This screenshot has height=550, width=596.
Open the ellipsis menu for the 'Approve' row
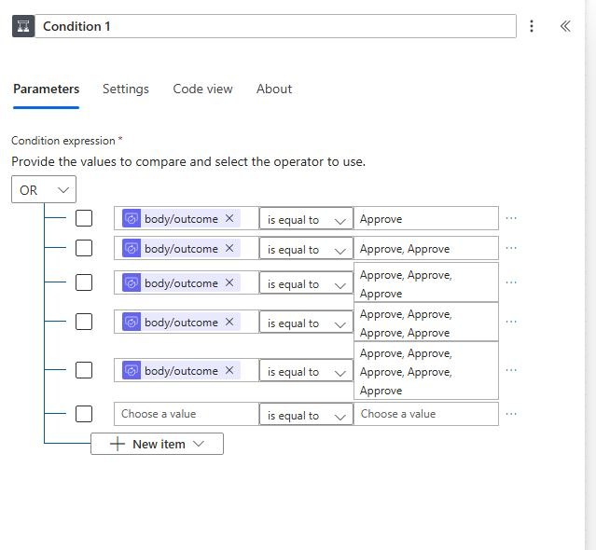[x=511, y=218]
